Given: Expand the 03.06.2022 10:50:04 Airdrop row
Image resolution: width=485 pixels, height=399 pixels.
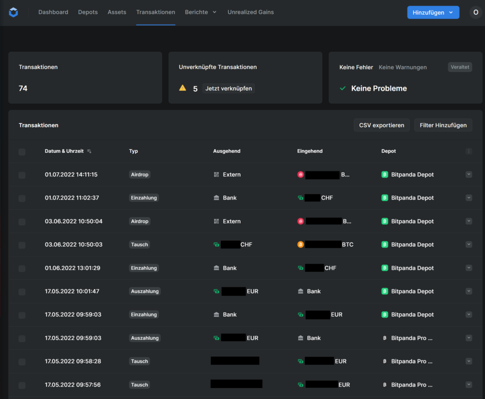Looking at the screenshot, I should pos(468,221).
